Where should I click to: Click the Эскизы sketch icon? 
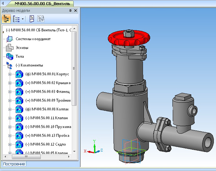tap(10, 48)
